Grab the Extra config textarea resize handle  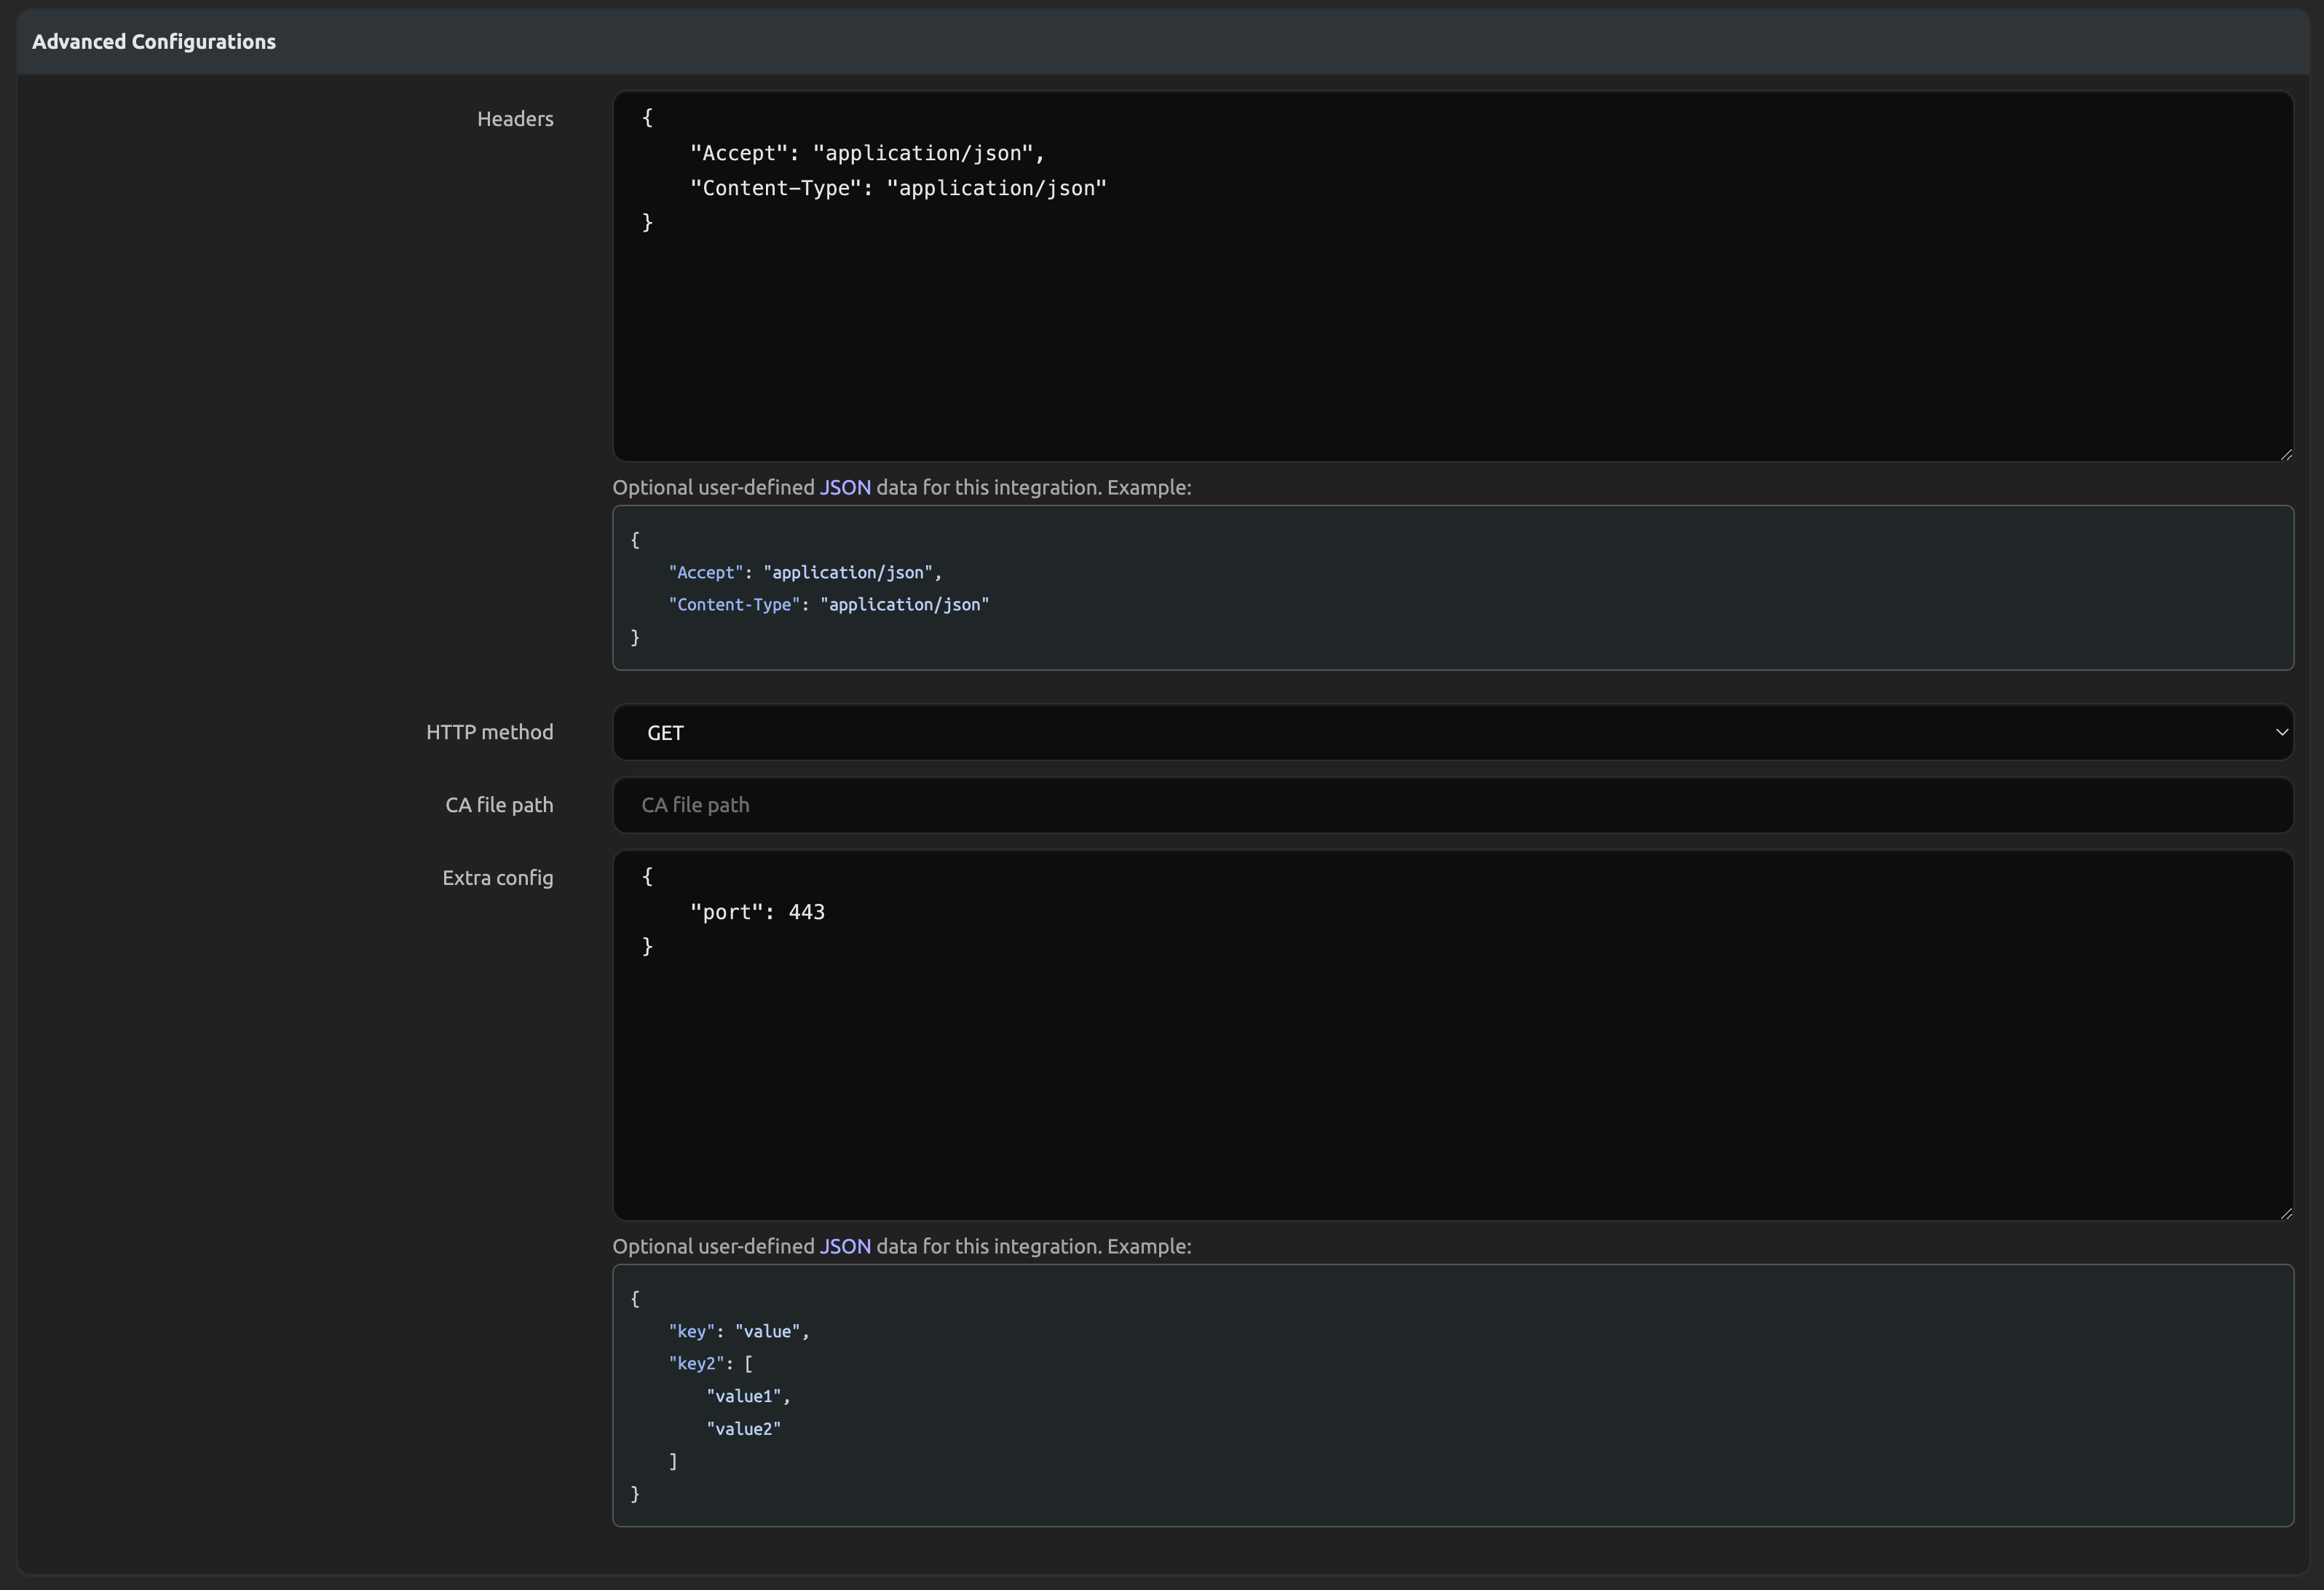pos(2286,1213)
